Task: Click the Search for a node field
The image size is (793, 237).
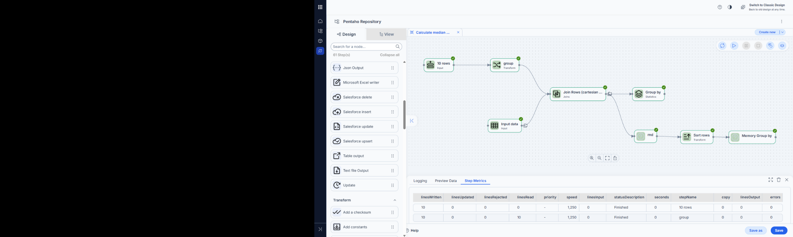Action: click(363, 47)
